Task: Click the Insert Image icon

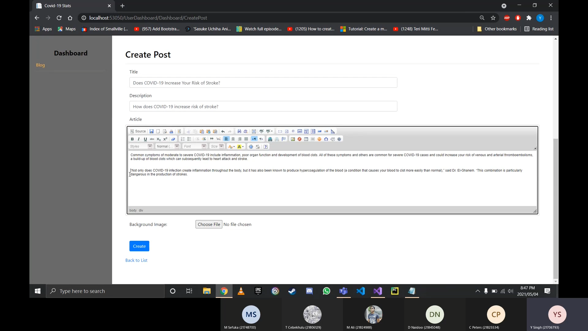Action: point(293,139)
